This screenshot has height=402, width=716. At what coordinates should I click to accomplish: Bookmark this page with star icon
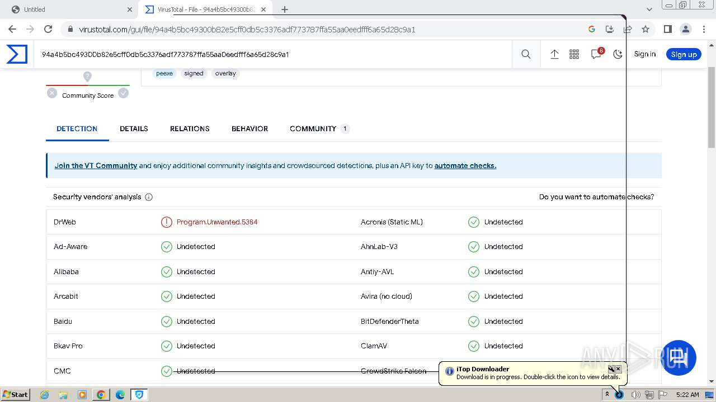click(646, 29)
